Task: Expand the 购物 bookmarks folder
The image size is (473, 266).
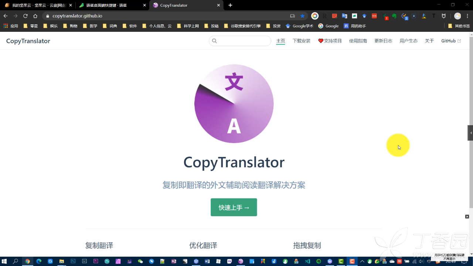Action: click(x=70, y=26)
